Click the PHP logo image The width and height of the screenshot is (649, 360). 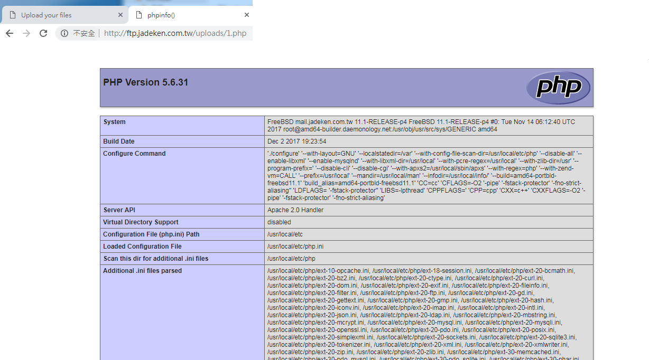click(x=558, y=88)
